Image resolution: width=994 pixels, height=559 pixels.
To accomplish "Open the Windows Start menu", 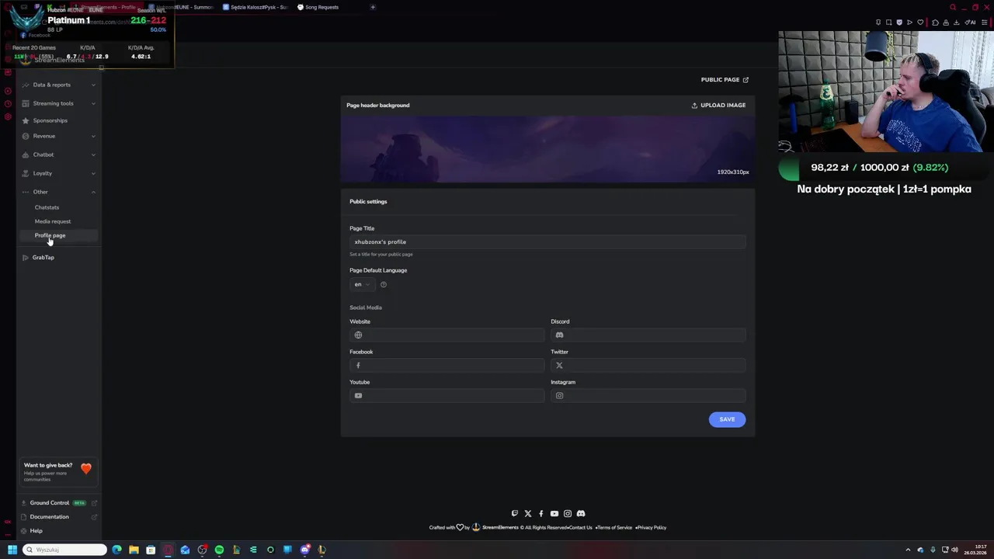I will tap(12, 550).
